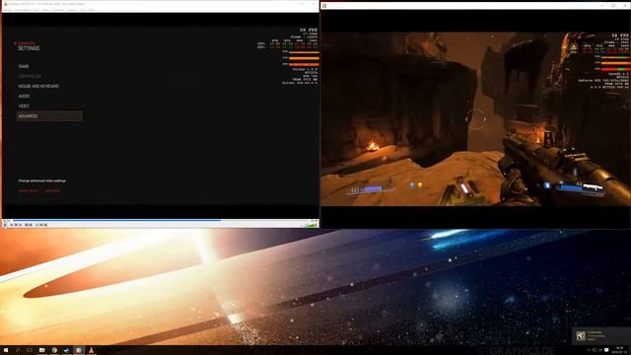This screenshot has width=631, height=355.
Task: Click the VLC seek progress bar
Action: 160,220
